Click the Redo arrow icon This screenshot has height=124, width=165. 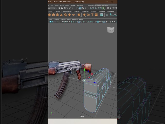tap(70, 8)
